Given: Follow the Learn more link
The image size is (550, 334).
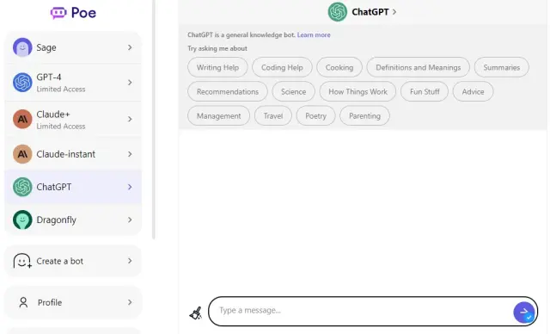Looking at the screenshot, I should tap(314, 34).
